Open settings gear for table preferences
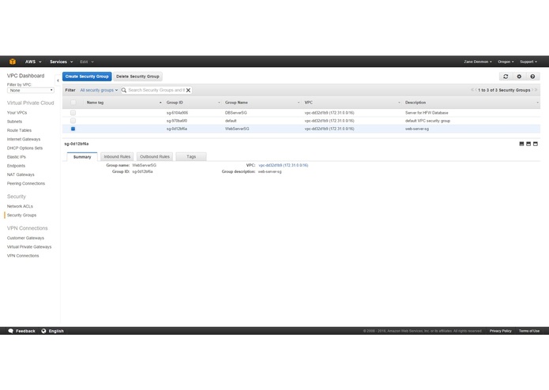Screen dimensions: 549x390 [519, 77]
